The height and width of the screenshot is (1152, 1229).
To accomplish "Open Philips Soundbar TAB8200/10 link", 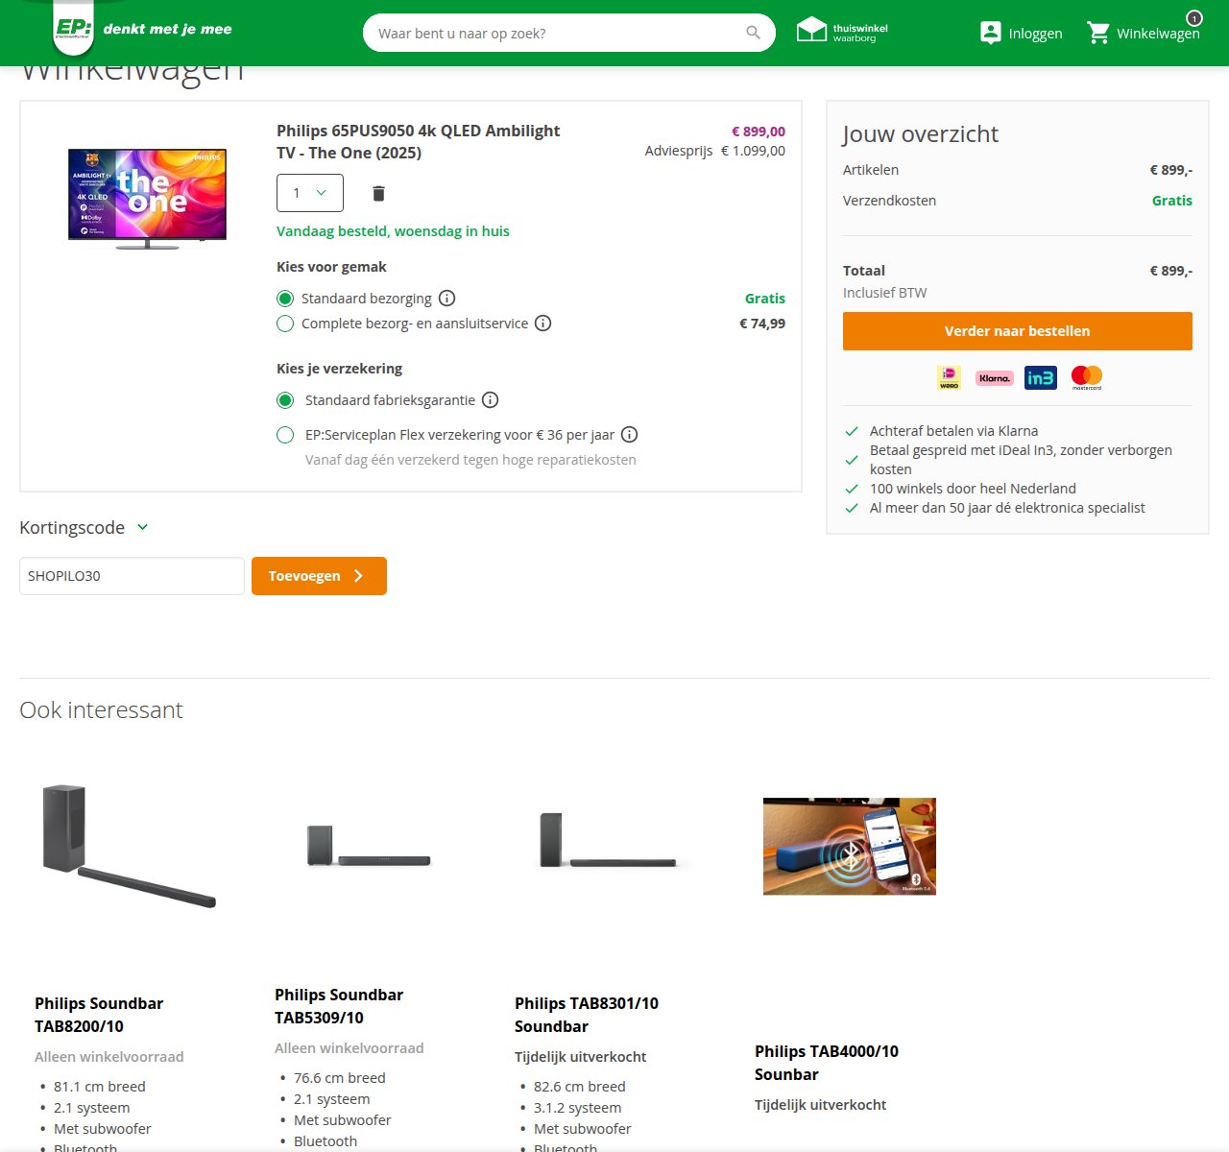I will 99,1015.
